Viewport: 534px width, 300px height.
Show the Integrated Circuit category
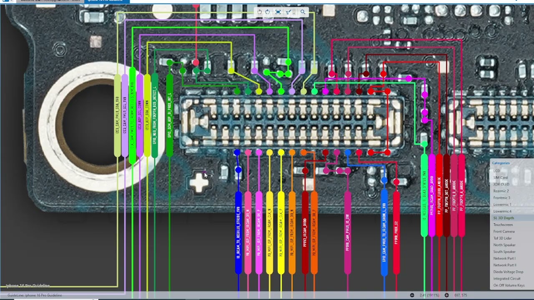click(x=507, y=278)
